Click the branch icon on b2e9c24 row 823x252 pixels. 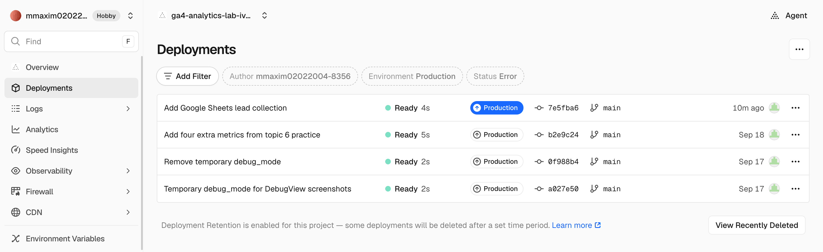point(594,134)
